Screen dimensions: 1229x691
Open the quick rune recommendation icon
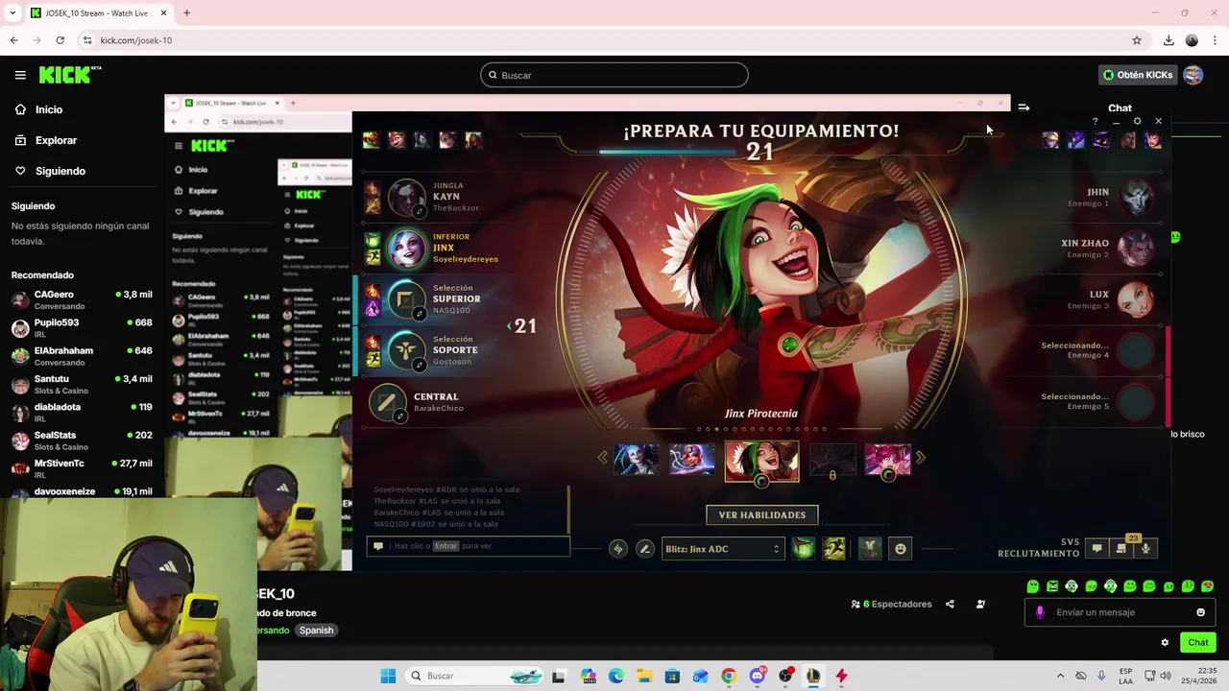(x=618, y=549)
